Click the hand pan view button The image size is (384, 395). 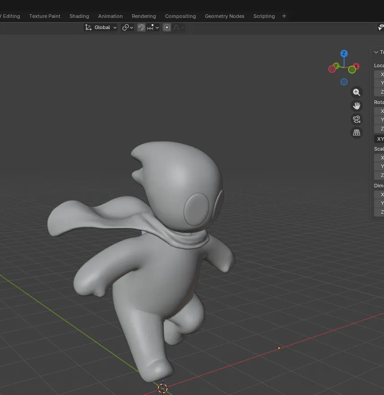click(x=357, y=106)
